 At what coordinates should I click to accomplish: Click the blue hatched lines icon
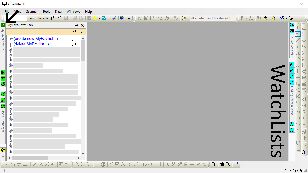coord(282,18)
